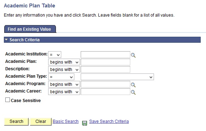Focus the Description text field
The image size is (206, 131).
coord(105,70)
